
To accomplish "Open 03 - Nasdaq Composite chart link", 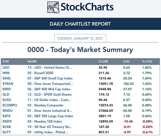I will [x=45, y=105].
